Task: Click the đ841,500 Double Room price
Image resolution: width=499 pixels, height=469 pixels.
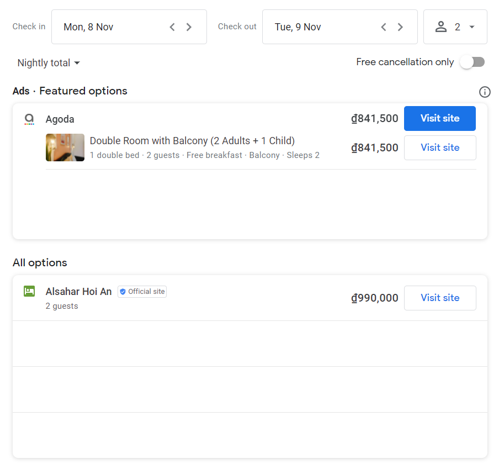Action: (x=374, y=147)
